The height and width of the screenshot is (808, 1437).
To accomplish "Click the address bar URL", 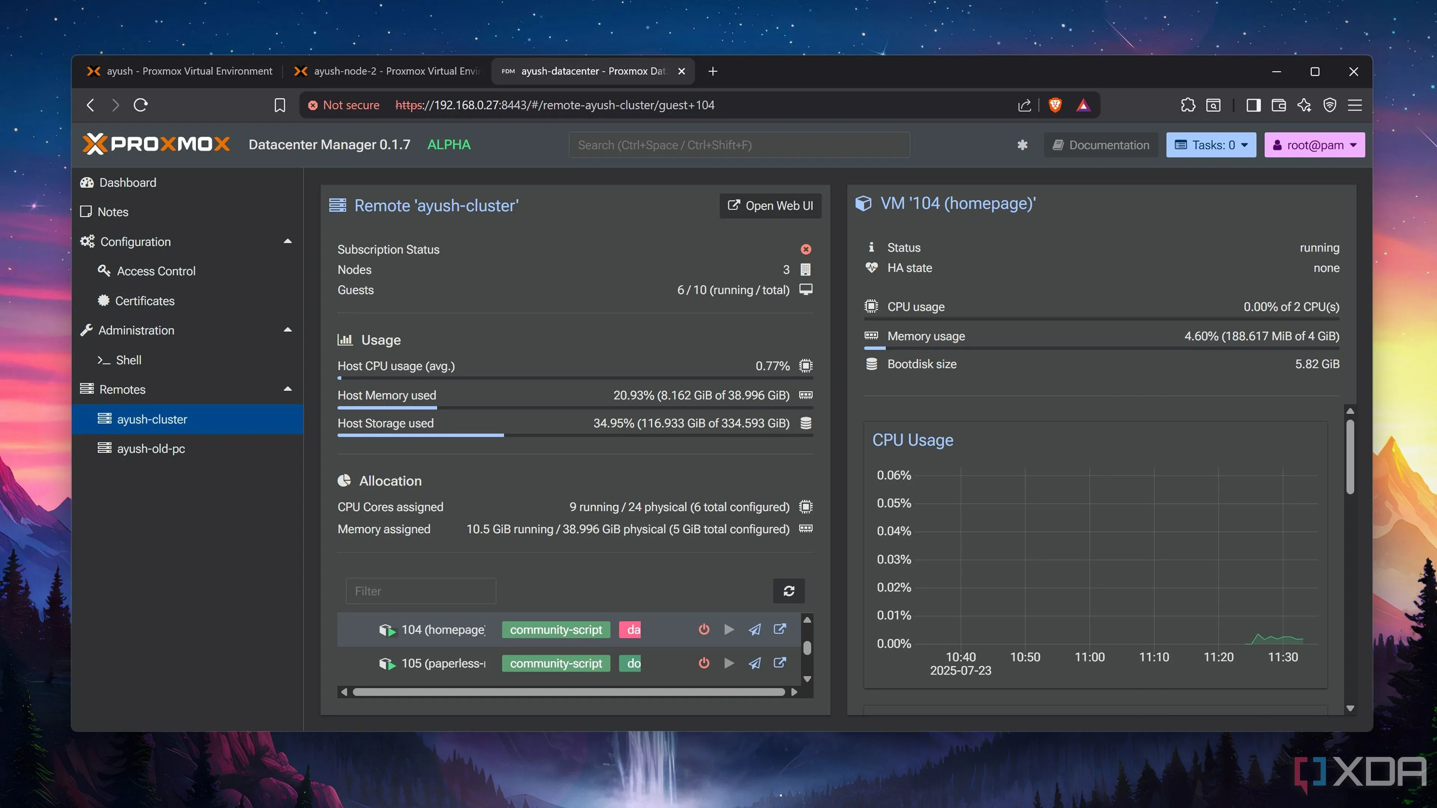I will coord(555,105).
